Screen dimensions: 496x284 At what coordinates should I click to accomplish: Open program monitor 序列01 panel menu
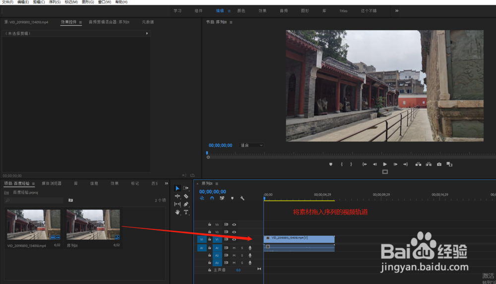pyautogui.click(x=231, y=22)
